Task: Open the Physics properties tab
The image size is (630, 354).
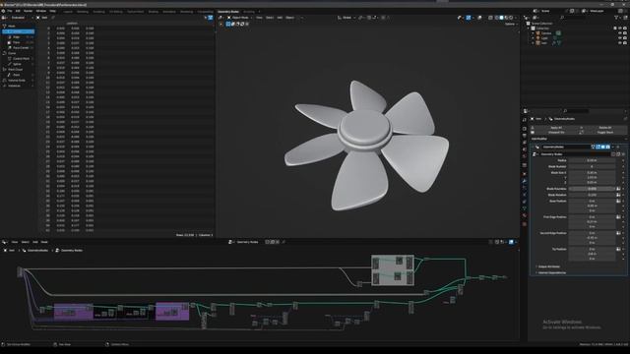Action: [525, 195]
